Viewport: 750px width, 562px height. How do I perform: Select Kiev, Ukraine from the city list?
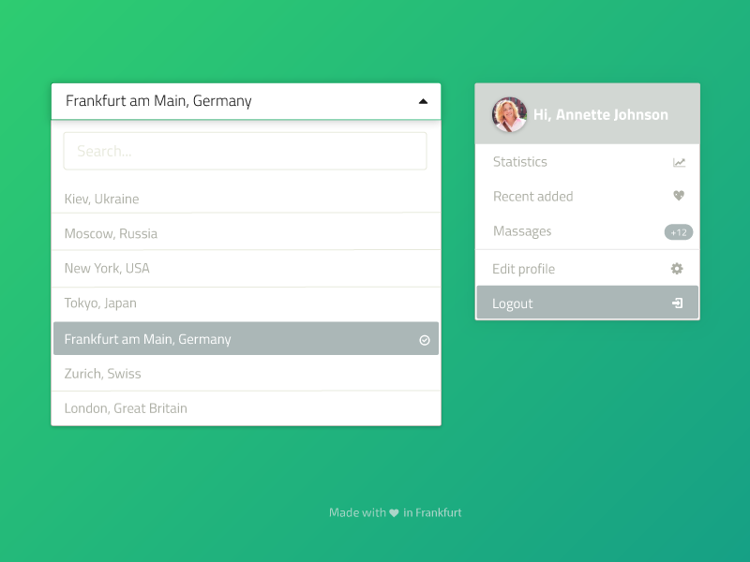click(101, 199)
